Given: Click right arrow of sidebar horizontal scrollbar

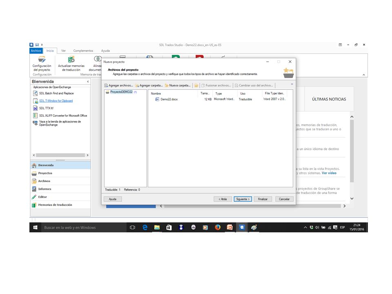Looking at the screenshot, I should [x=87, y=155].
